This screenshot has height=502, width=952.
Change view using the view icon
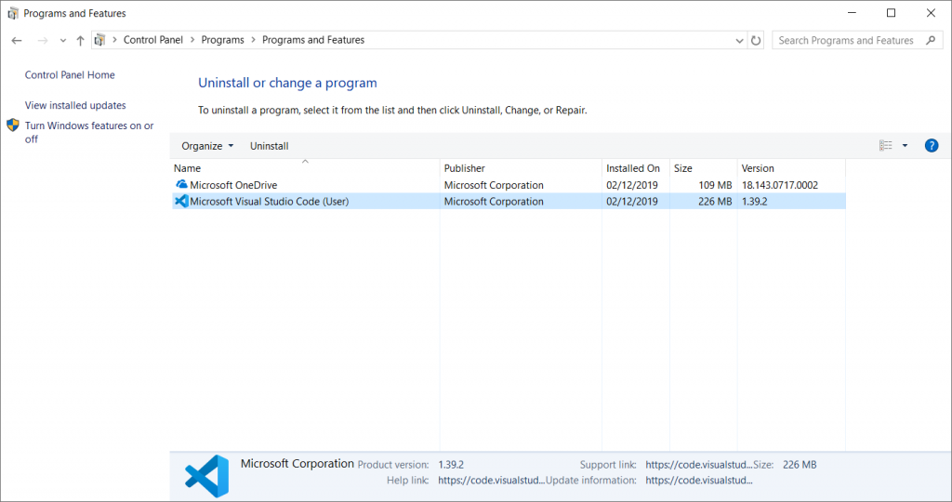886,146
